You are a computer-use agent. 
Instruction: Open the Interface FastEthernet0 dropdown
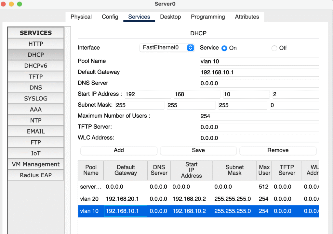coord(167,48)
